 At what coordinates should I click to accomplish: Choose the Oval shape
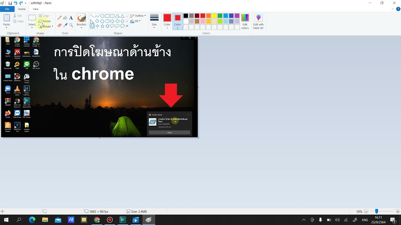point(102,16)
